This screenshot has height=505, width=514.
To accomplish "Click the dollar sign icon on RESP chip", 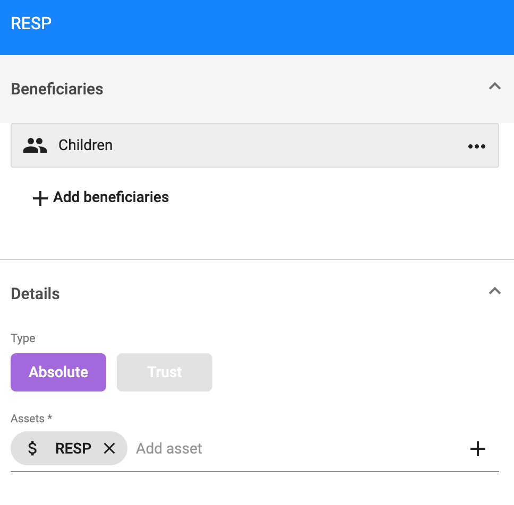I will [32, 448].
